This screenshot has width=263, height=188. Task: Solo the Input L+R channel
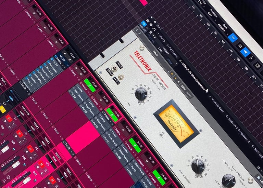click(13, 124)
